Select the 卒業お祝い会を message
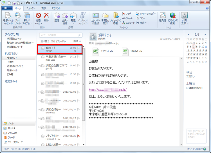 60,58
